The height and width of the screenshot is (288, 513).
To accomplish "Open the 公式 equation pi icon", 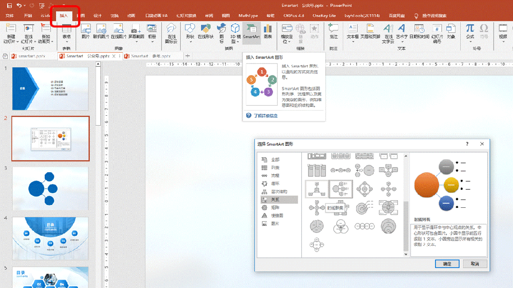I will [x=470, y=32].
